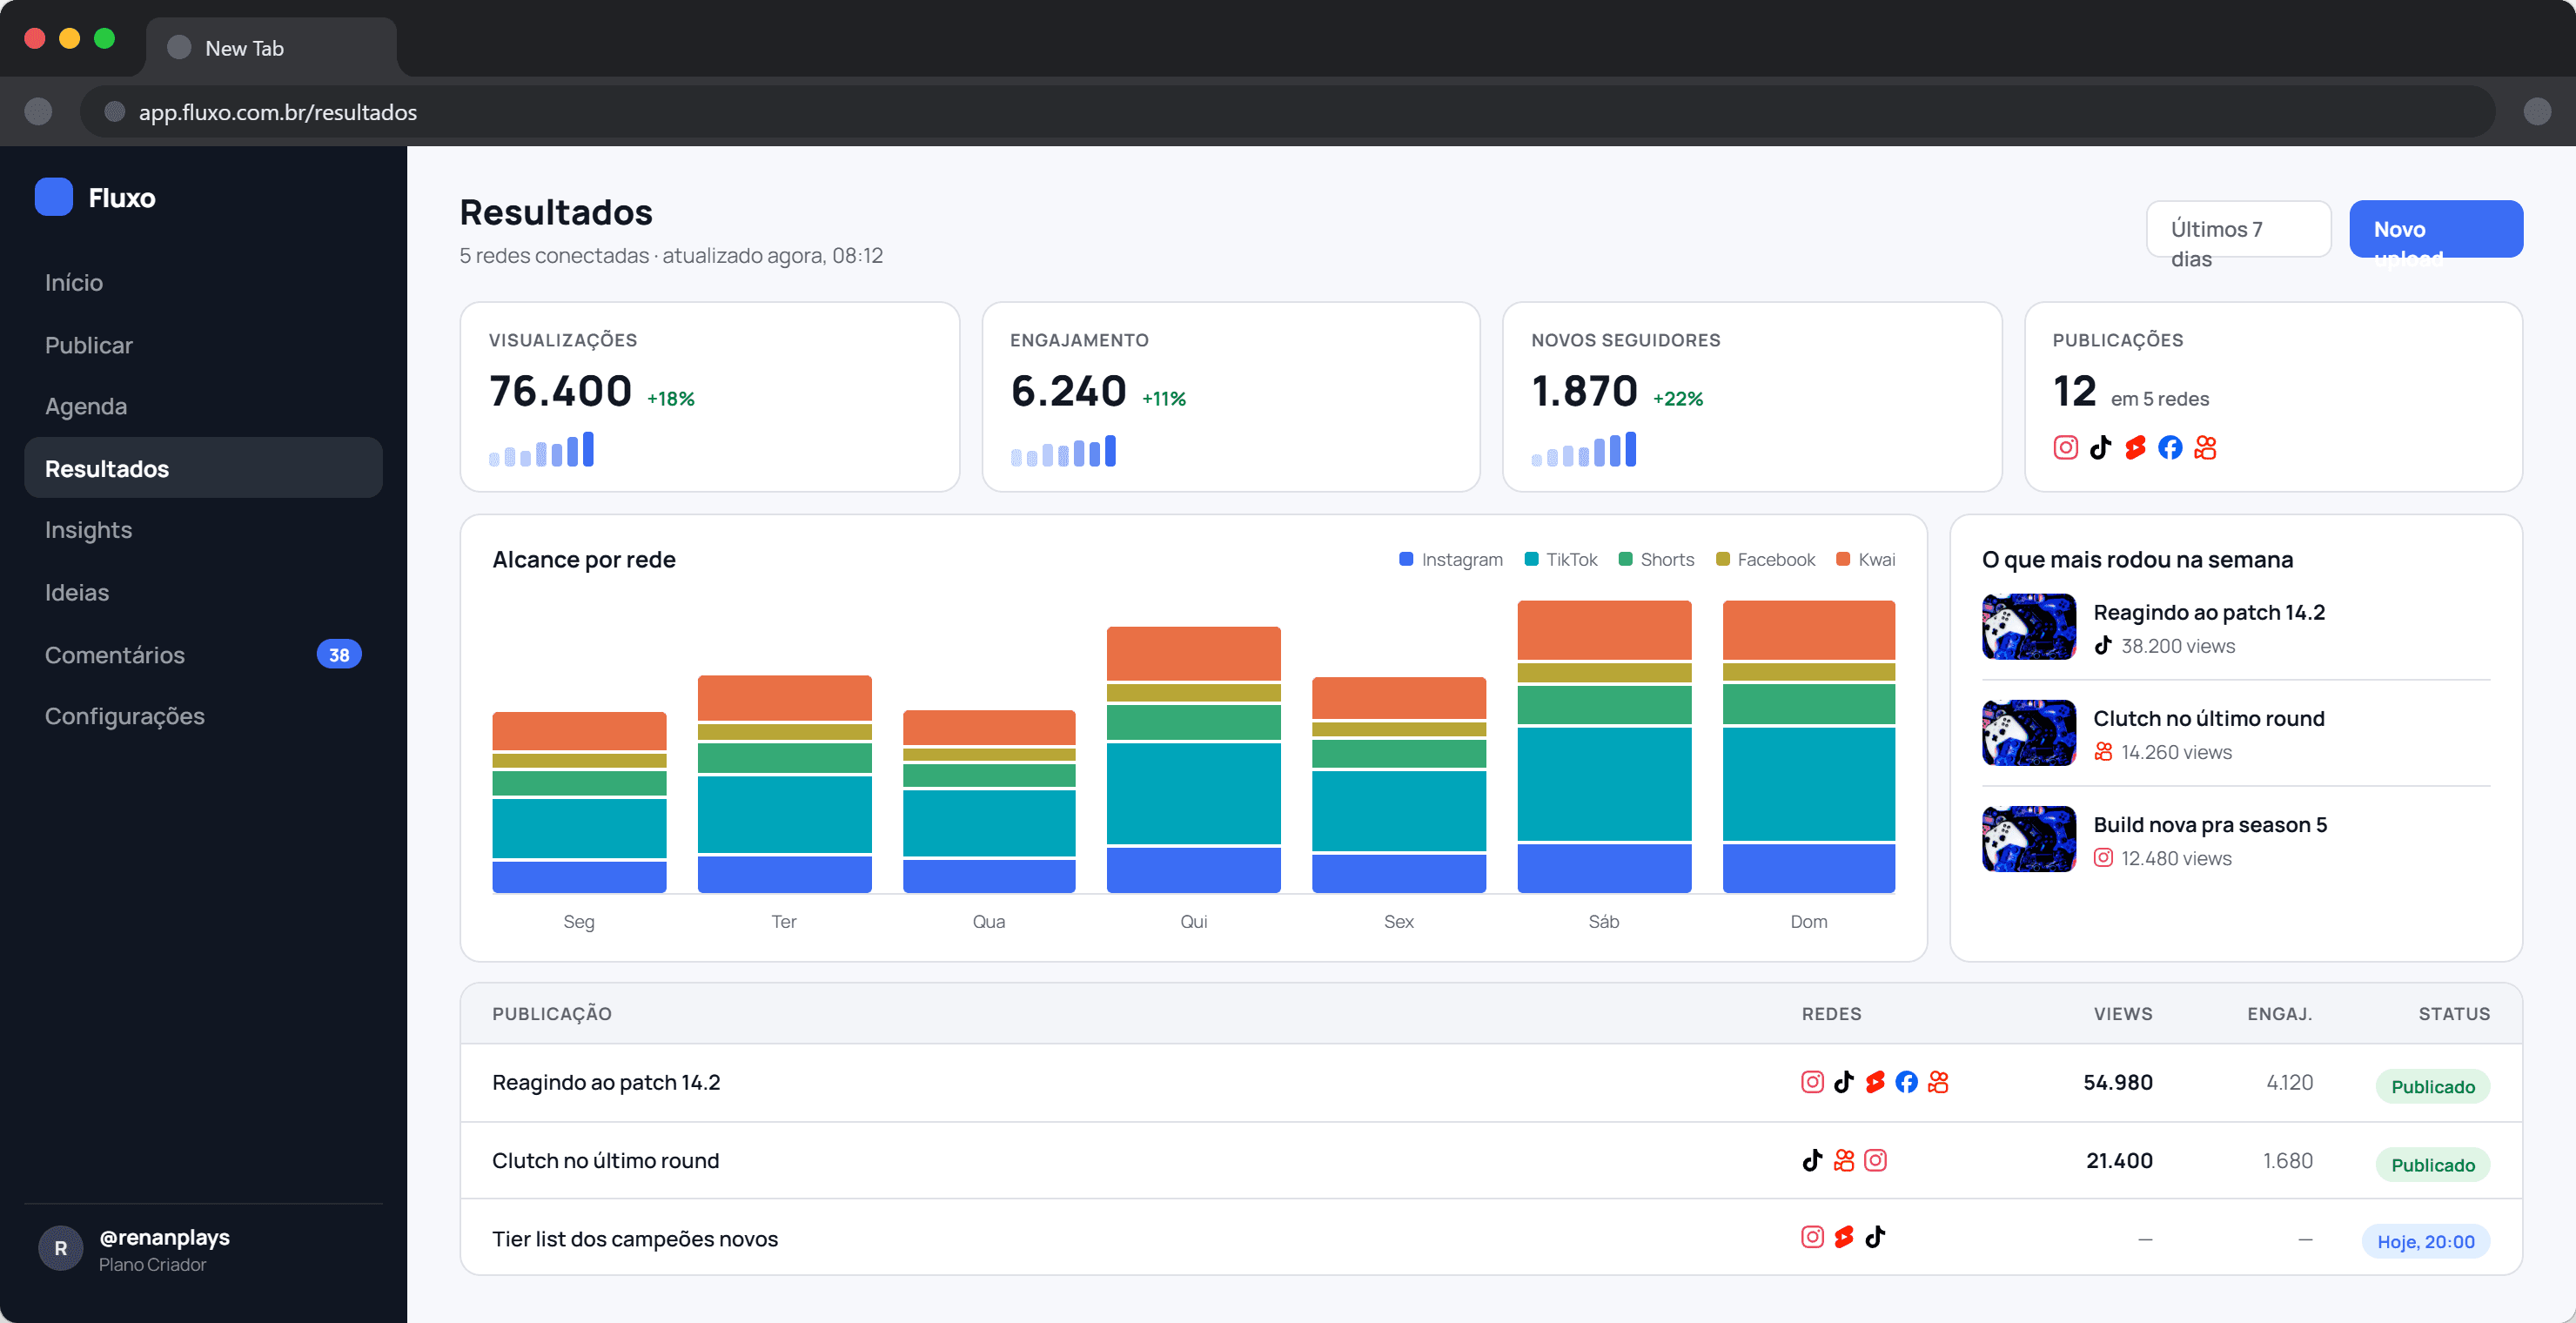Screen dimensions: 2576x1323
Task: Click Shorts icon in Tier list row
Action: [x=1844, y=1237]
